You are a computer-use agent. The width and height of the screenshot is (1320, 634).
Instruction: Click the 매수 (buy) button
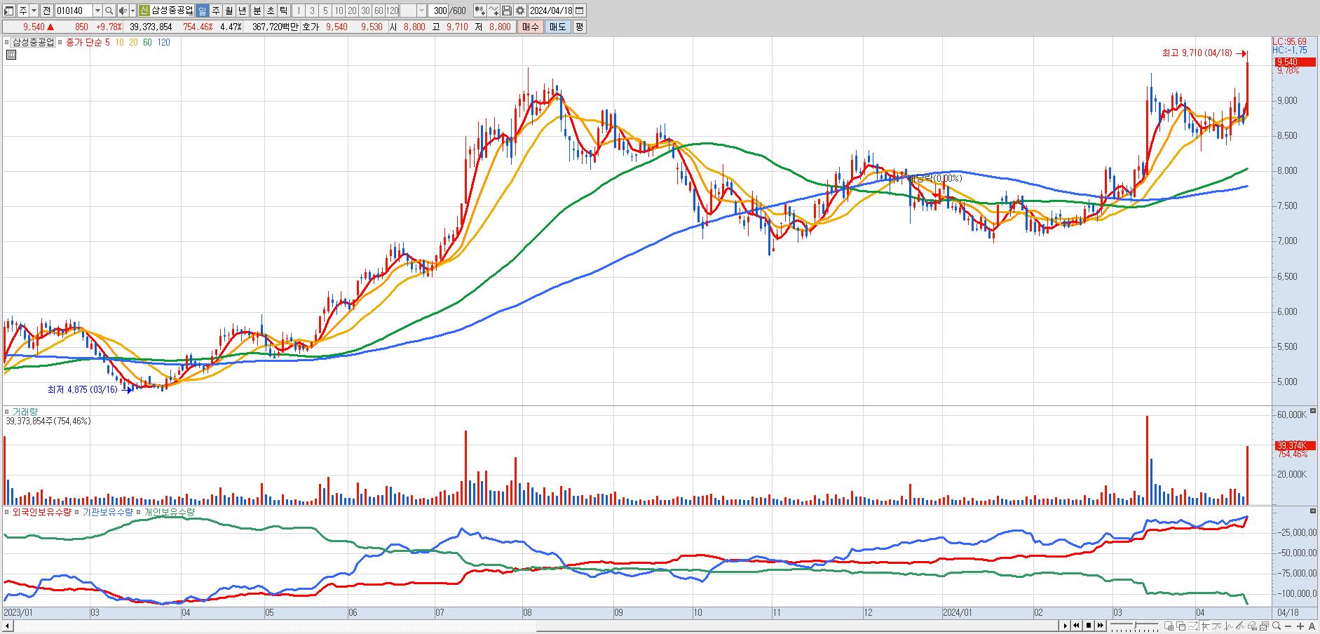coord(531,27)
